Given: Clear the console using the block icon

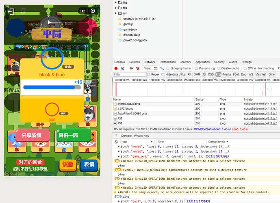Looking at the screenshot, I should 116,142.
